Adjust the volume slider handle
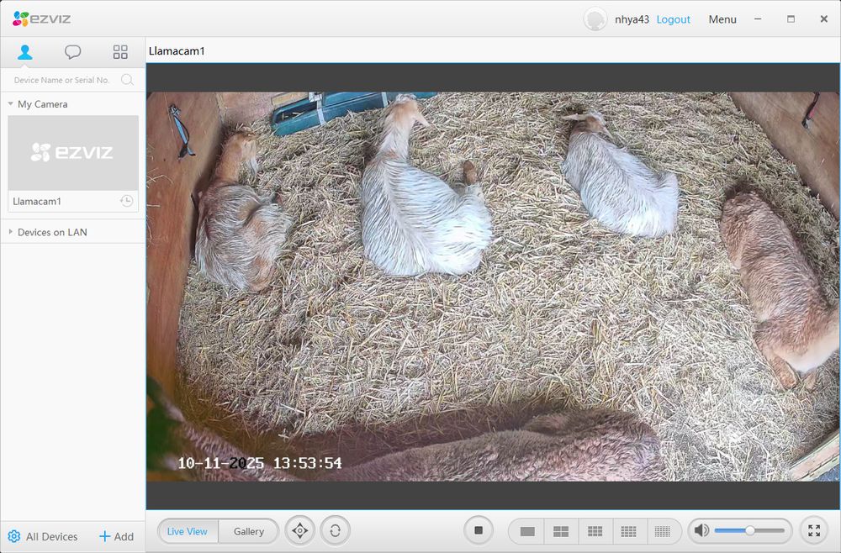This screenshot has width=841, height=553. [x=750, y=530]
